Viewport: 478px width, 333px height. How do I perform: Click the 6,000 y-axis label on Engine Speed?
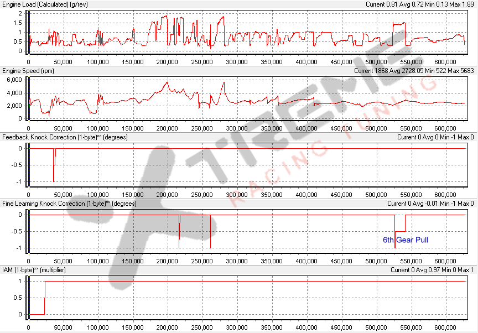14,80
